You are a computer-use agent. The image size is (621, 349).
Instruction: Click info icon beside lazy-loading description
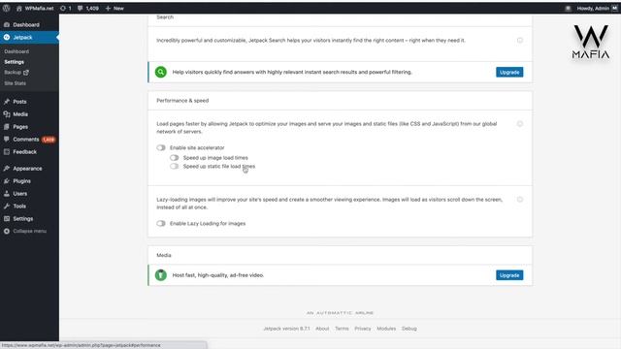(520, 200)
